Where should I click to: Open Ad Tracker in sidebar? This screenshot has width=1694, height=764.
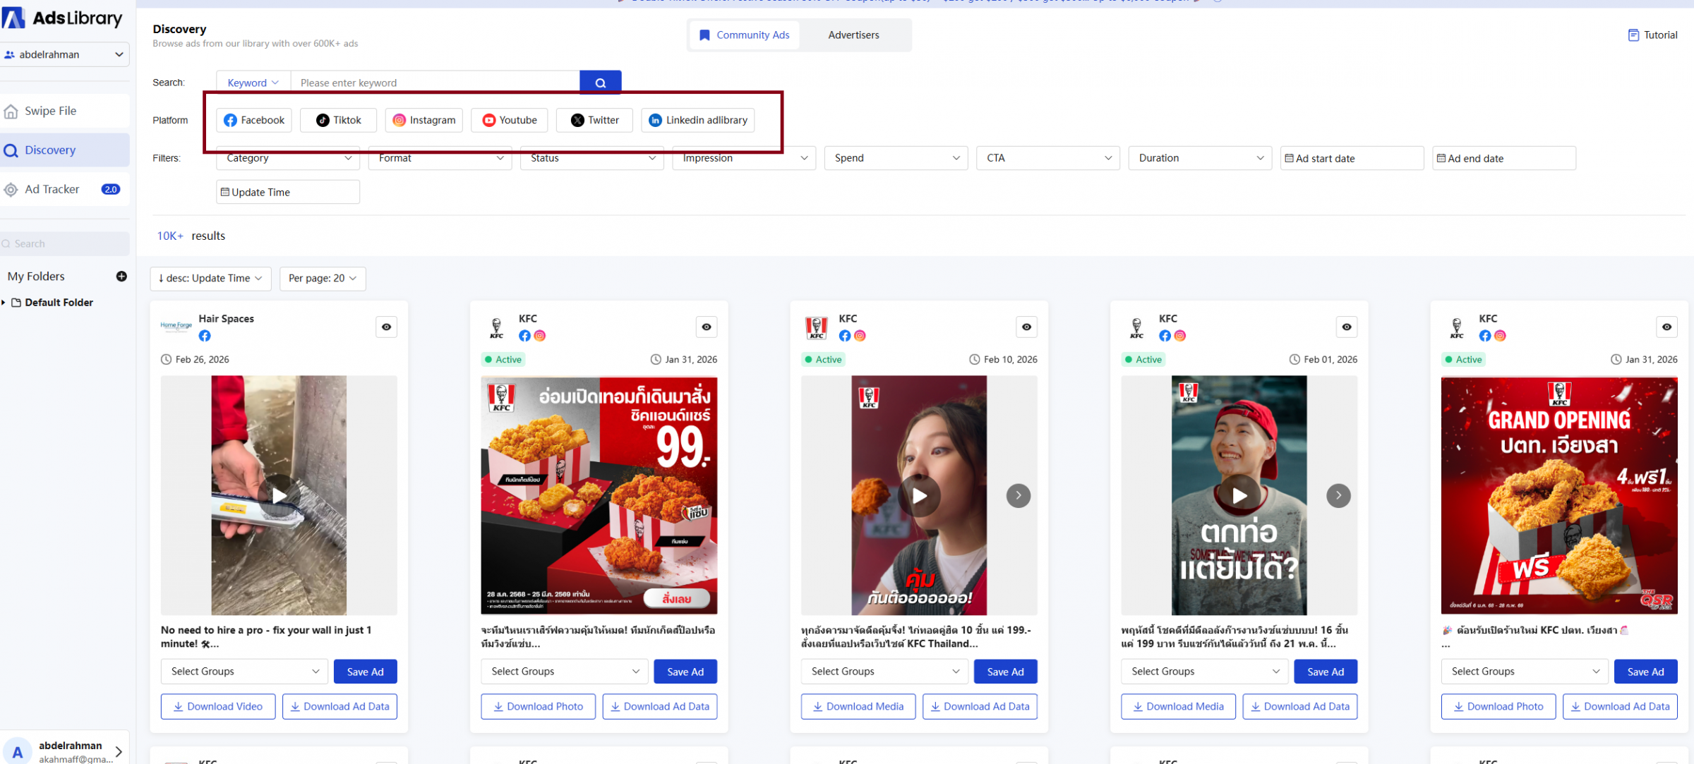pyautogui.click(x=65, y=189)
